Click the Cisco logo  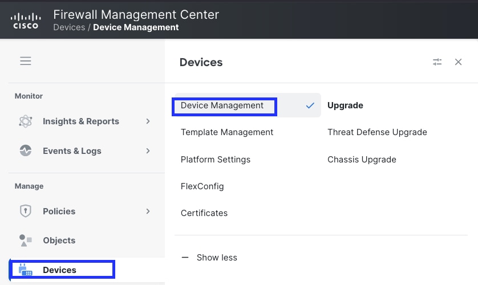pos(26,21)
